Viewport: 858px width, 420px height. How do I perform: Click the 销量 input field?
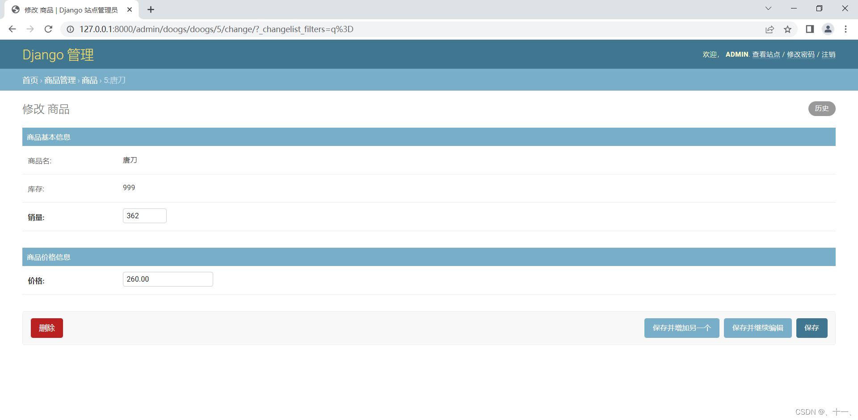(x=145, y=216)
